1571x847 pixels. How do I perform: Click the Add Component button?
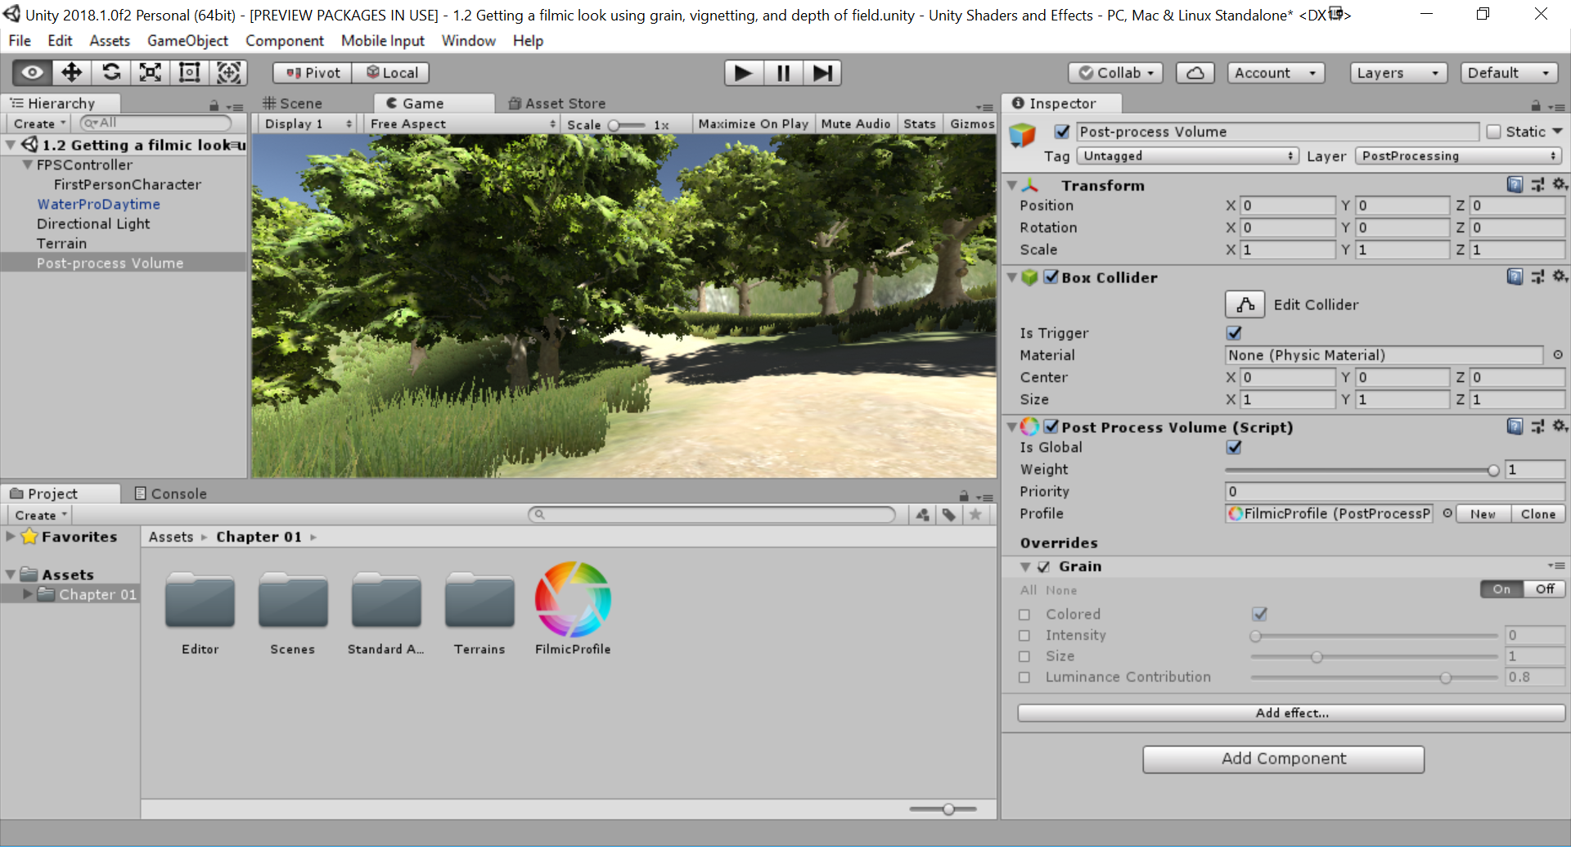[1283, 759]
